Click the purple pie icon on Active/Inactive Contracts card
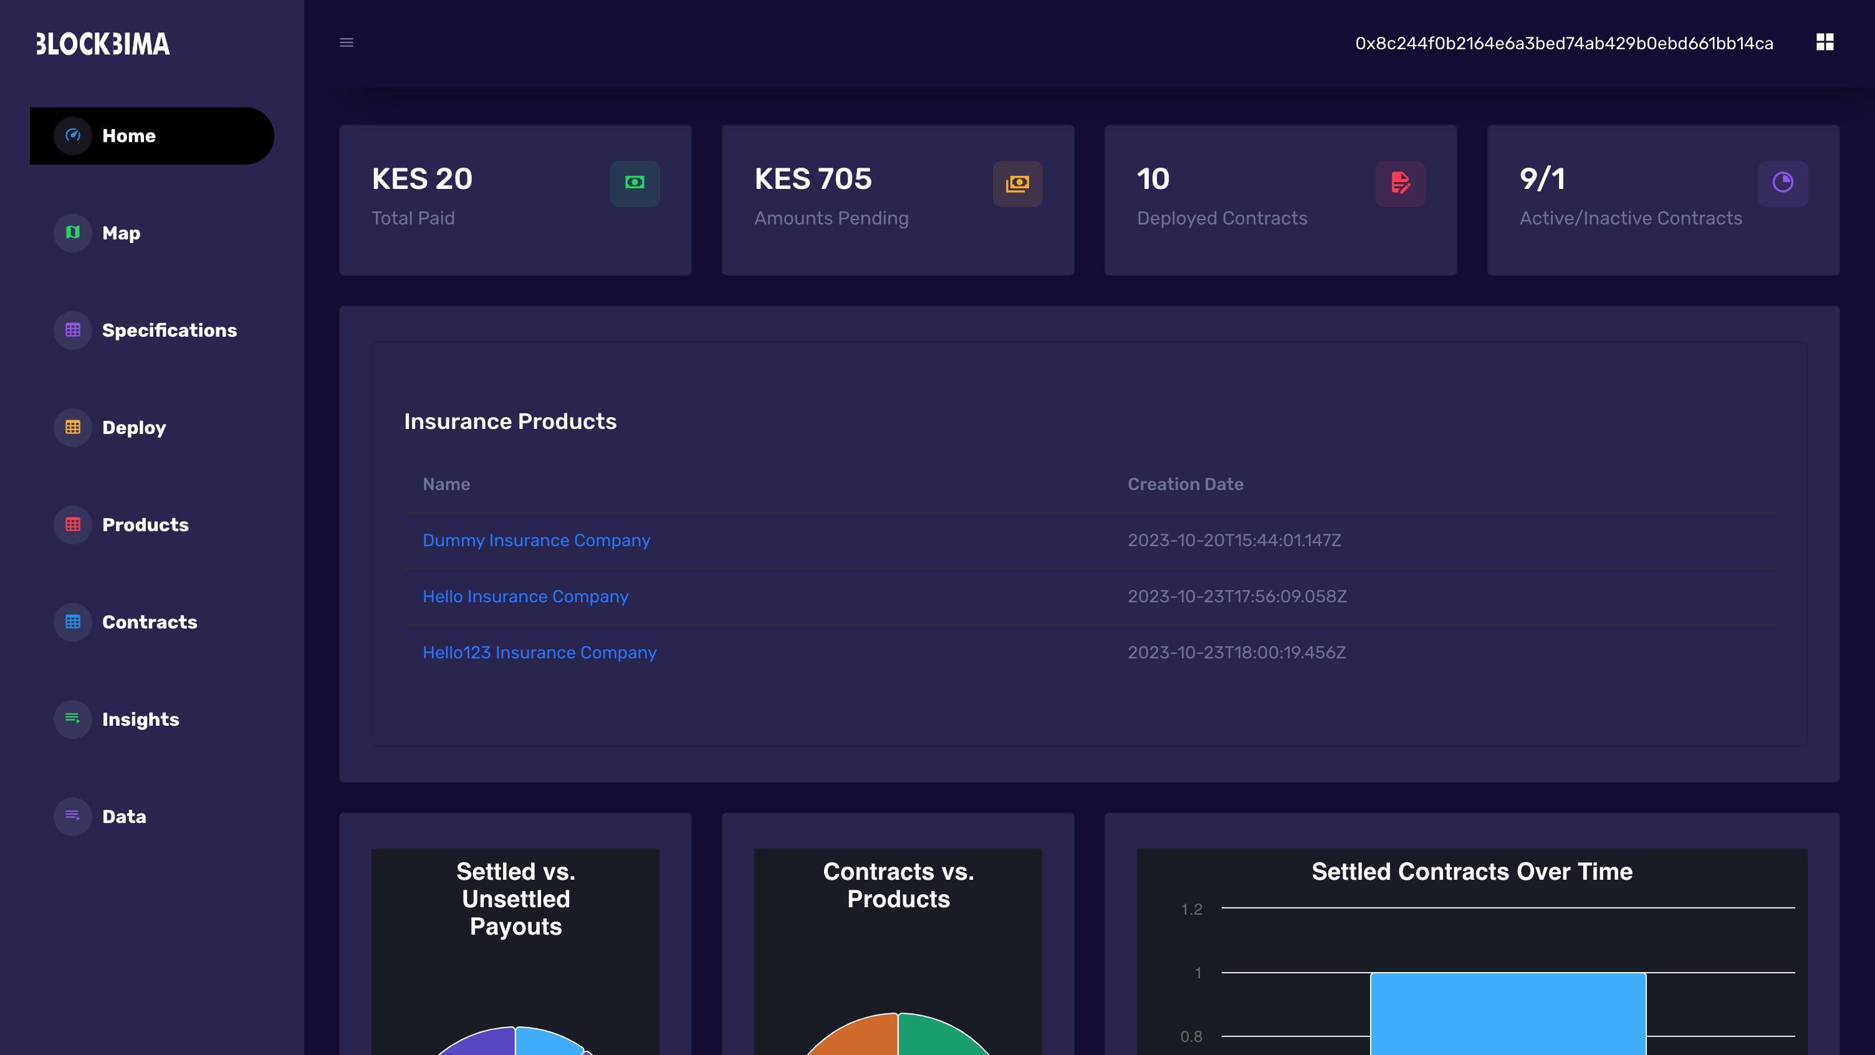This screenshot has width=1875, height=1055. (1783, 183)
